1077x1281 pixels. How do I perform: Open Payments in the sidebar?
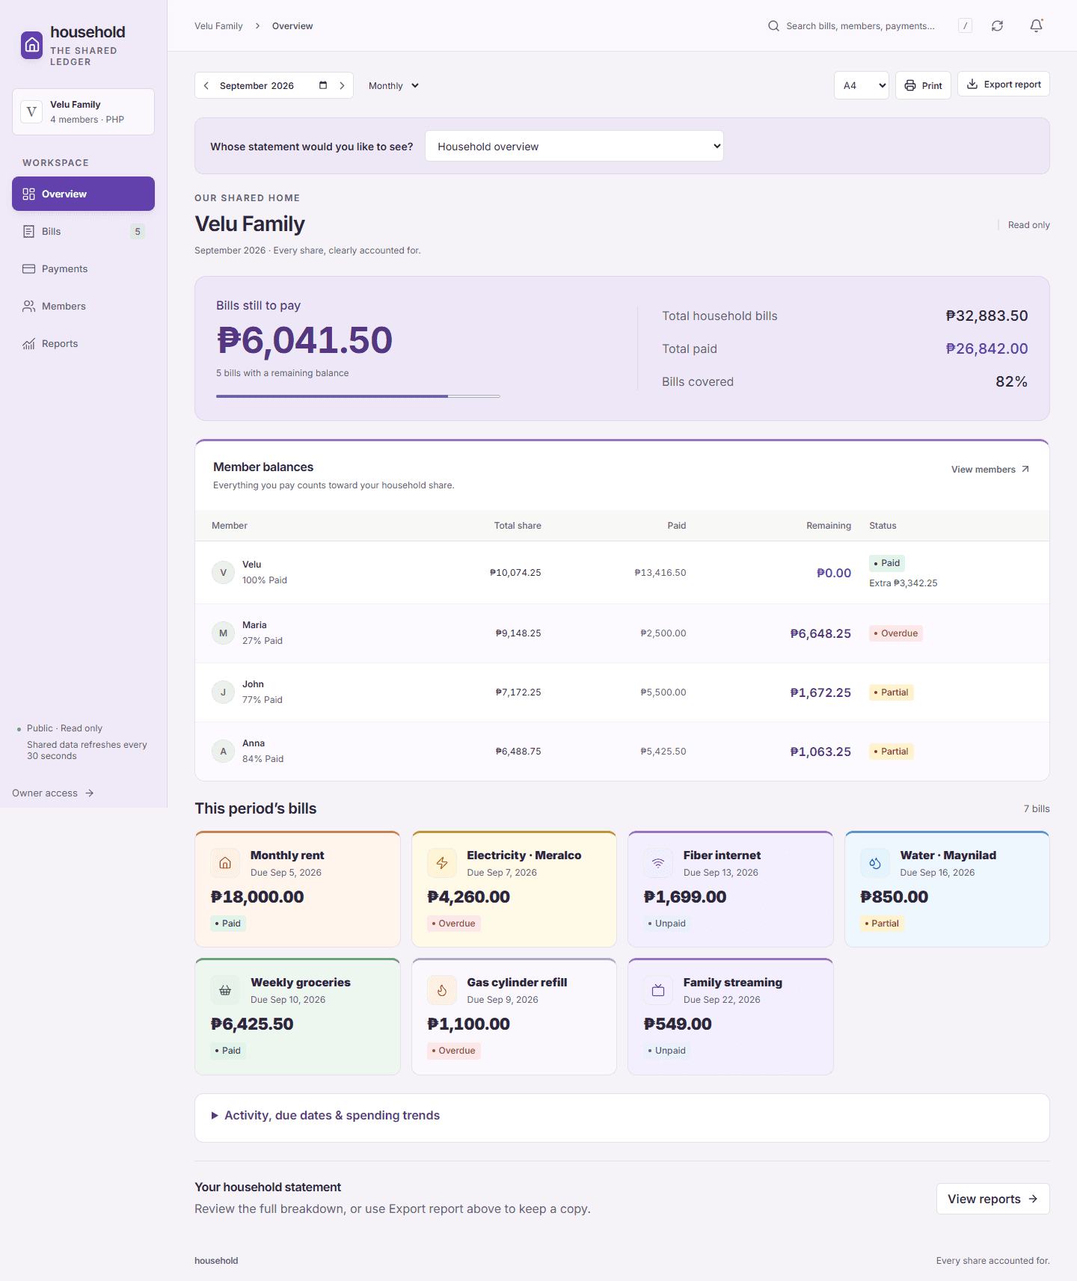pyautogui.click(x=83, y=268)
